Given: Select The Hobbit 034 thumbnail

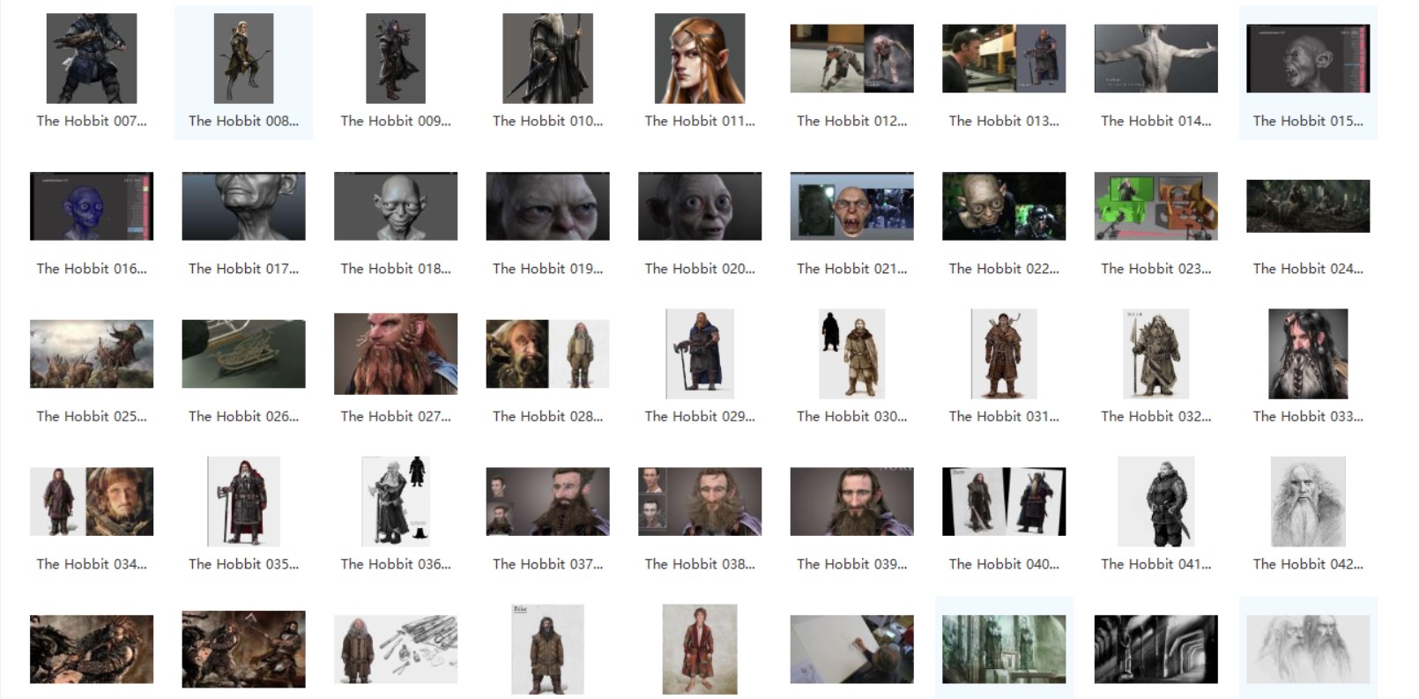Looking at the screenshot, I should 92,502.
